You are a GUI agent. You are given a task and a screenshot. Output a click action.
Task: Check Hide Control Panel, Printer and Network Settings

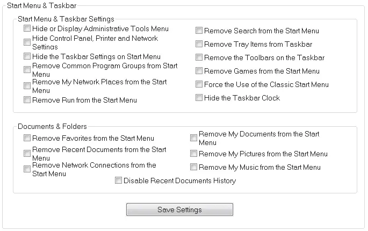27,42
